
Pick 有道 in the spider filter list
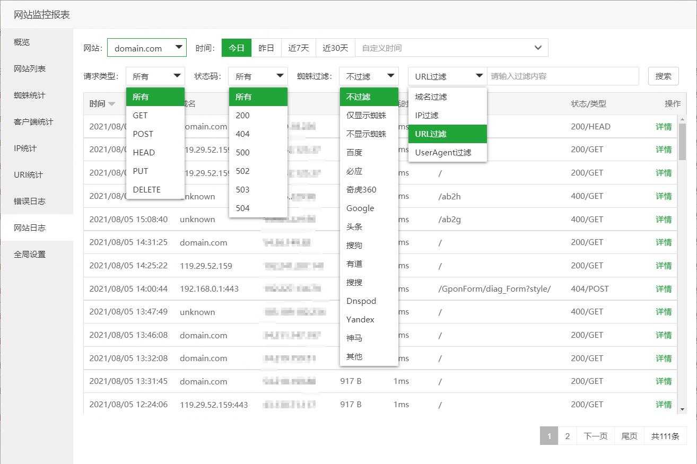369,264
